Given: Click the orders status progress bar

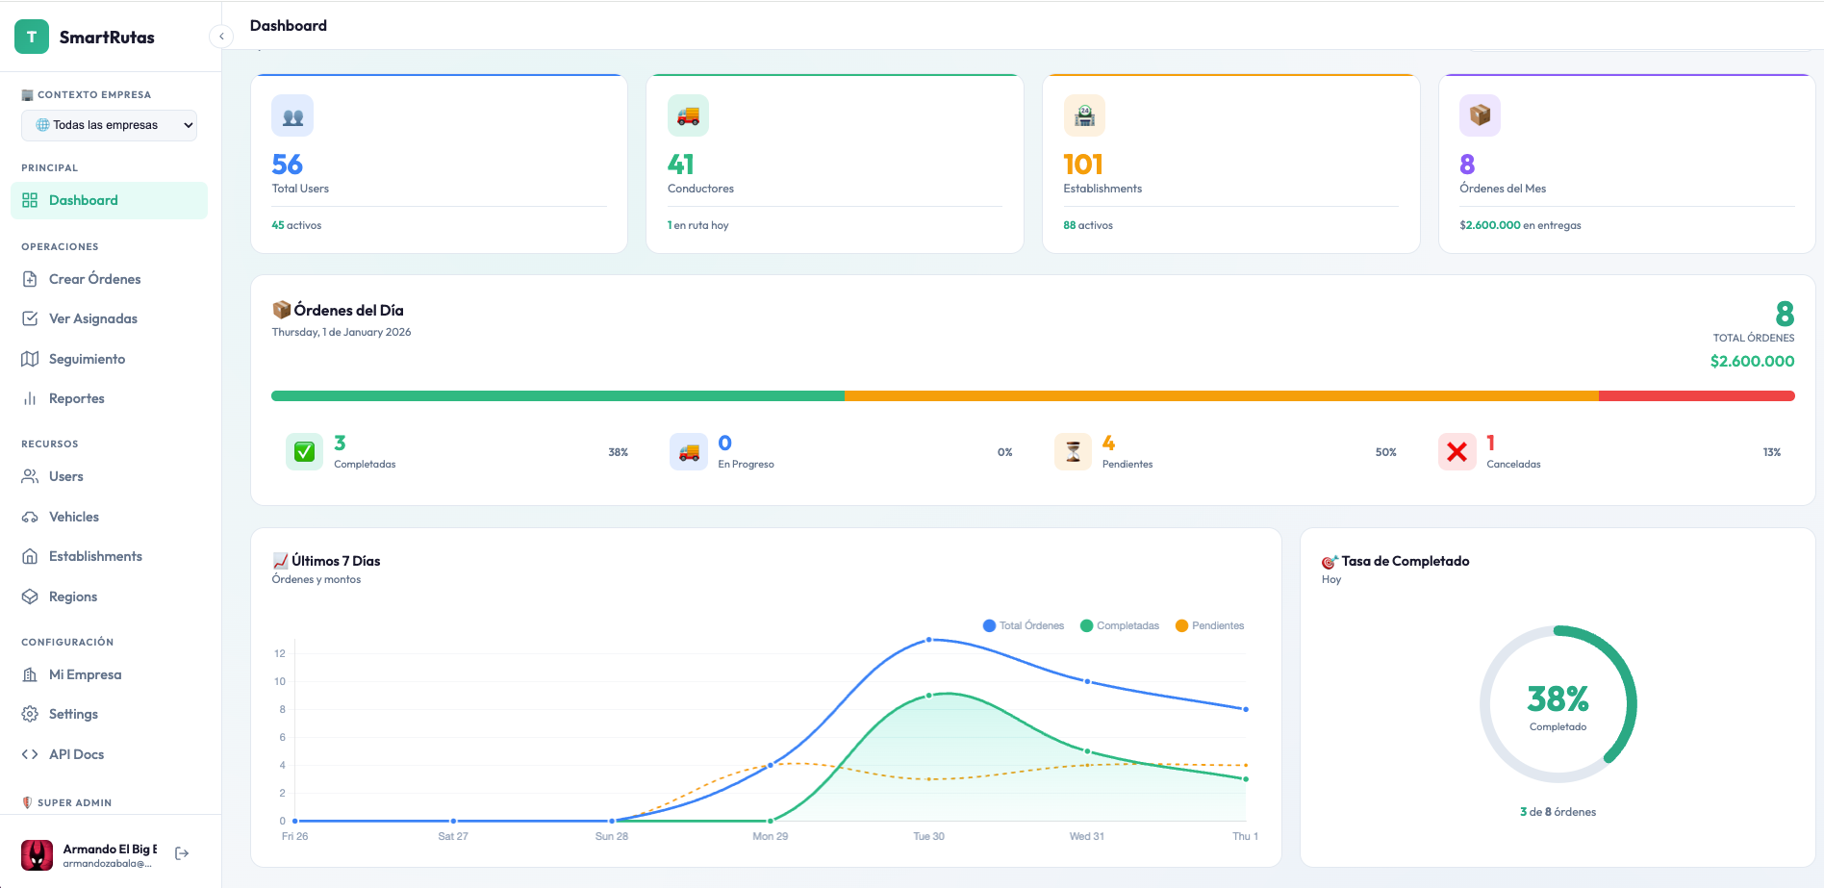Looking at the screenshot, I should [1032, 395].
